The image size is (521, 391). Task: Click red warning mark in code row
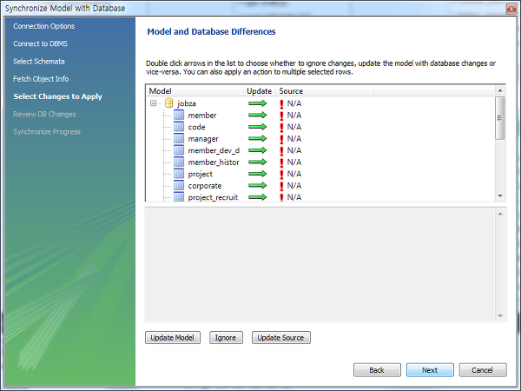pyautogui.click(x=281, y=127)
